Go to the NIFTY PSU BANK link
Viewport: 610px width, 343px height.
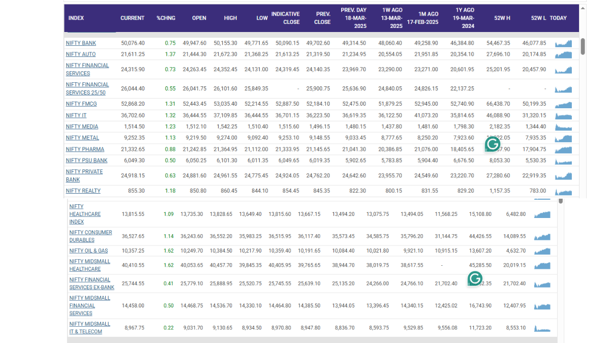click(x=86, y=161)
